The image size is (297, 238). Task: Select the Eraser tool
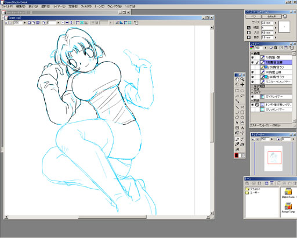242,145
